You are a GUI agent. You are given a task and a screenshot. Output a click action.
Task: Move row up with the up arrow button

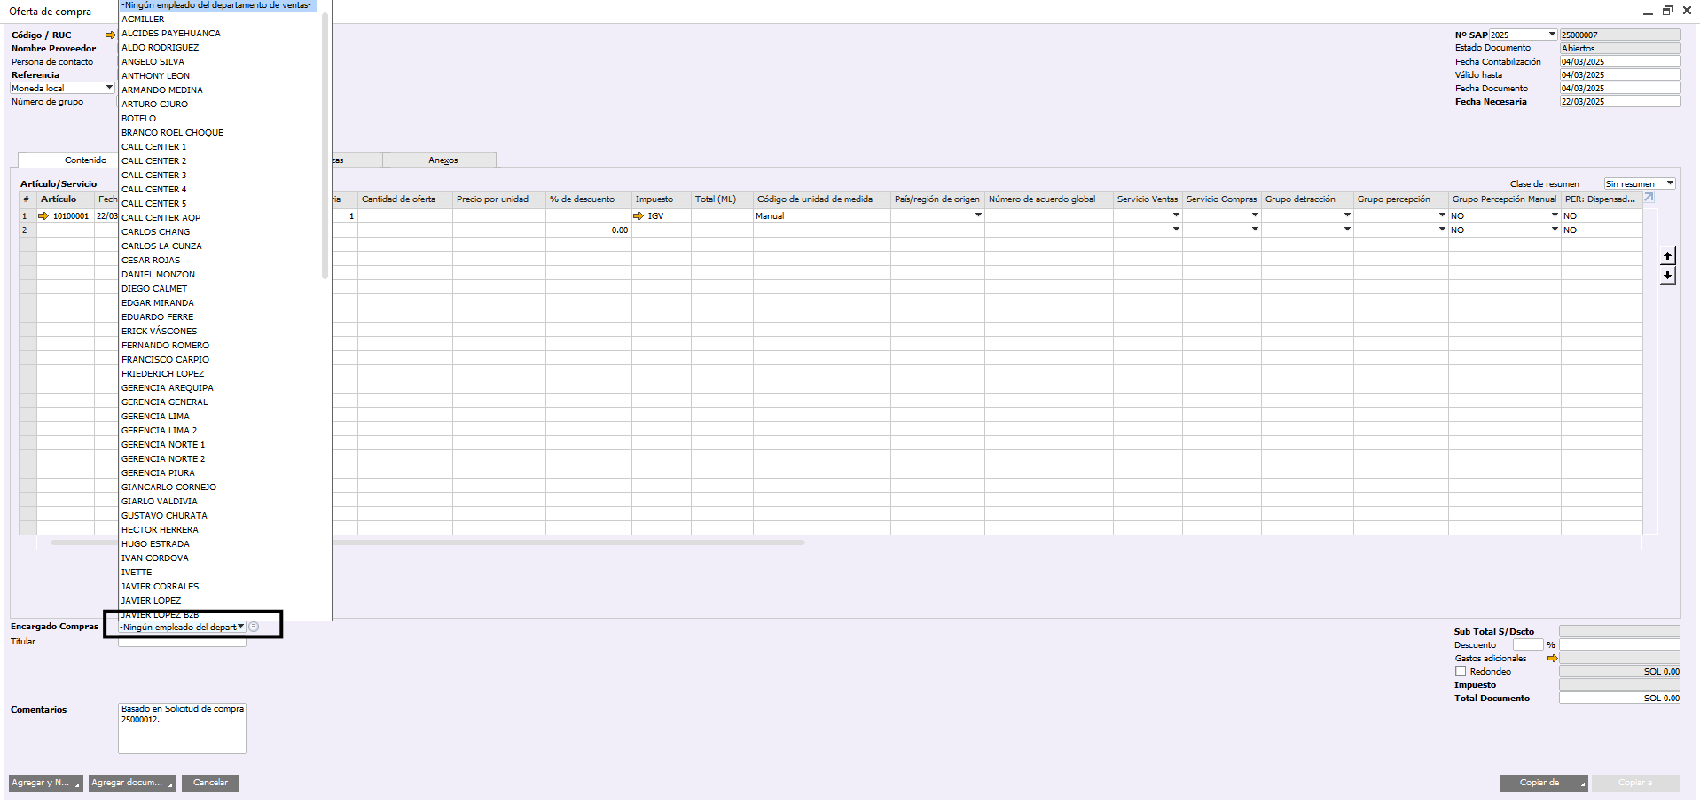1668,256
